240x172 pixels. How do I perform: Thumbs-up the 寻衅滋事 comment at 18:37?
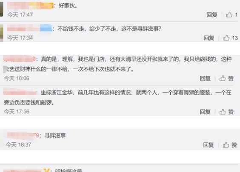226,145
